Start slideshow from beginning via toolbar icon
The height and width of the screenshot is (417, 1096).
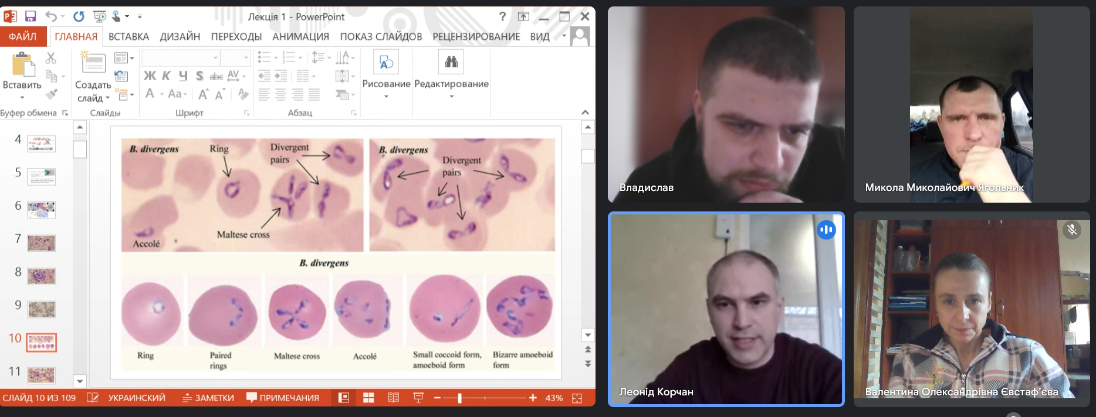(100, 16)
